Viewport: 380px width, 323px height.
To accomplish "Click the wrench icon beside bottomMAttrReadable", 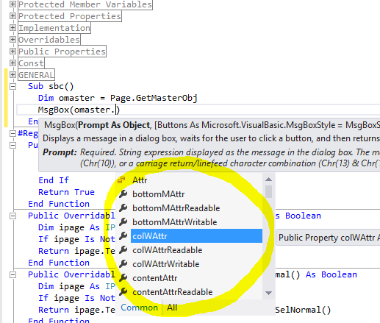I will click(123, 208).
